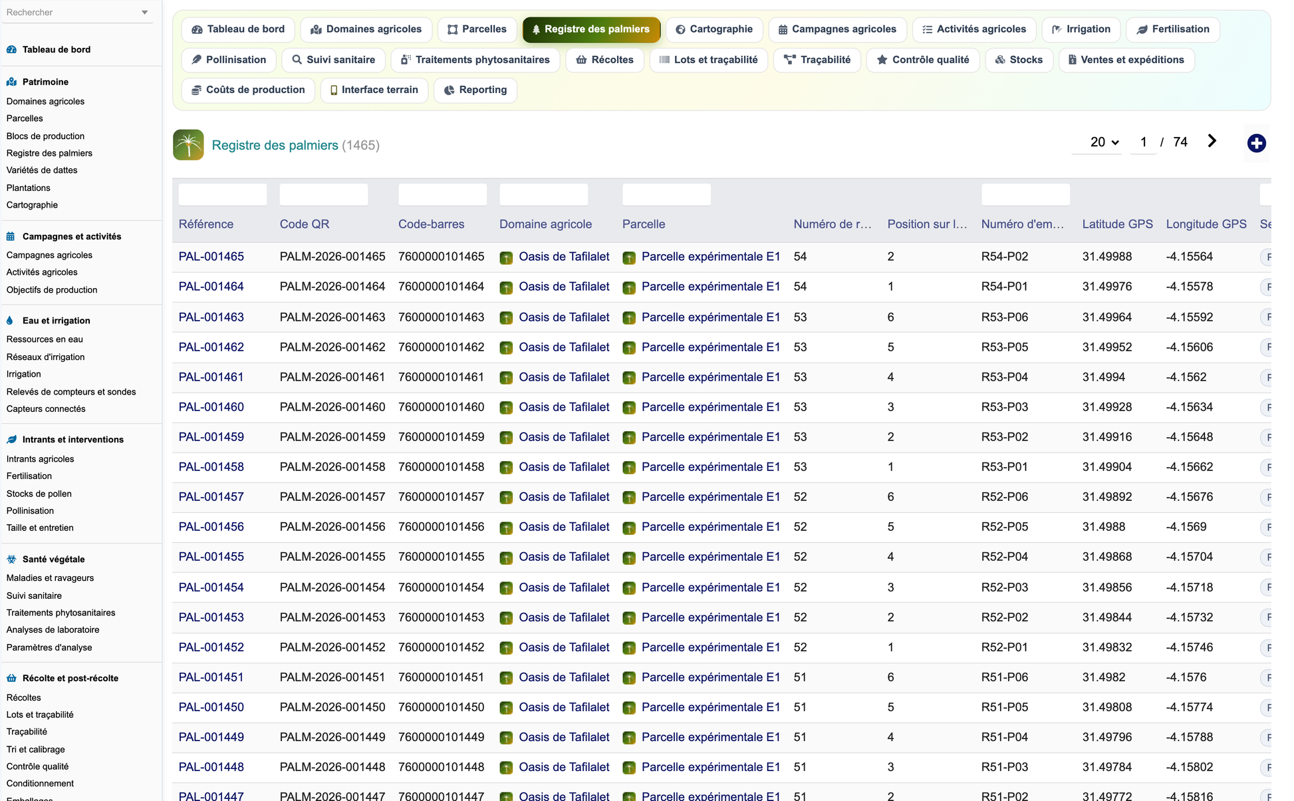This screenshot has height=801, width=1294.
Task: Click the Récolte et post-récolte basket icon
Action: 11,678
